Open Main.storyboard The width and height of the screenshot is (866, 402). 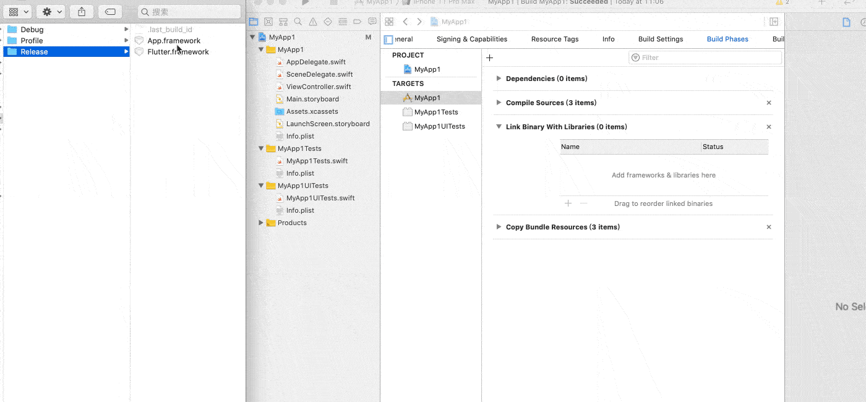[312, 99]
